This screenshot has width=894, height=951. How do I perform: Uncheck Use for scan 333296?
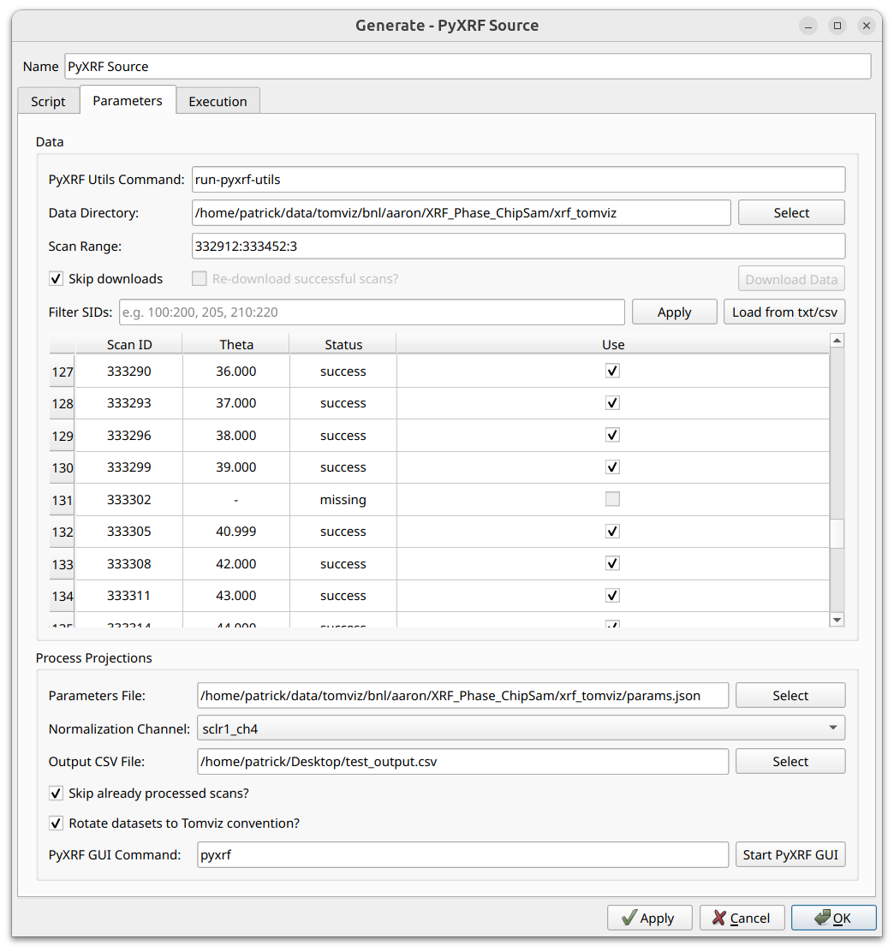(x=612, y=435)
